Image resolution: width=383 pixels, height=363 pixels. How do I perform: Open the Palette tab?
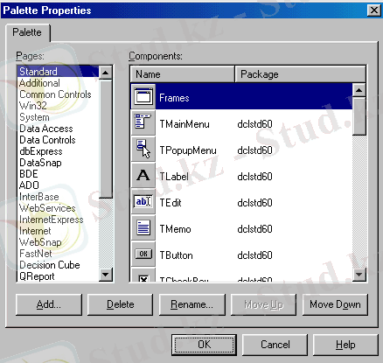[x=27, y=32]
